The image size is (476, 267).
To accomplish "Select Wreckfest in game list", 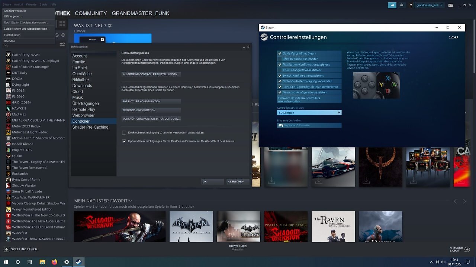I will click(x=20, y=233).
